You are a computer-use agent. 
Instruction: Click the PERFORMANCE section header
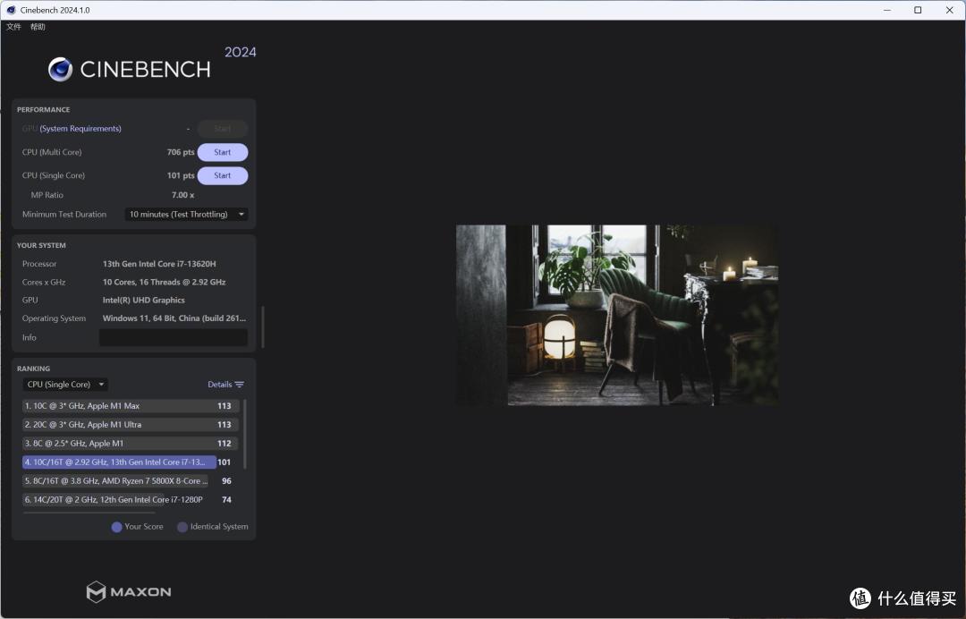tap(43, 110)
